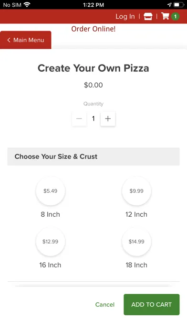Tap the location arrow status icon
Viewport: 187px width, 333px height.
[x=169, y=5]
